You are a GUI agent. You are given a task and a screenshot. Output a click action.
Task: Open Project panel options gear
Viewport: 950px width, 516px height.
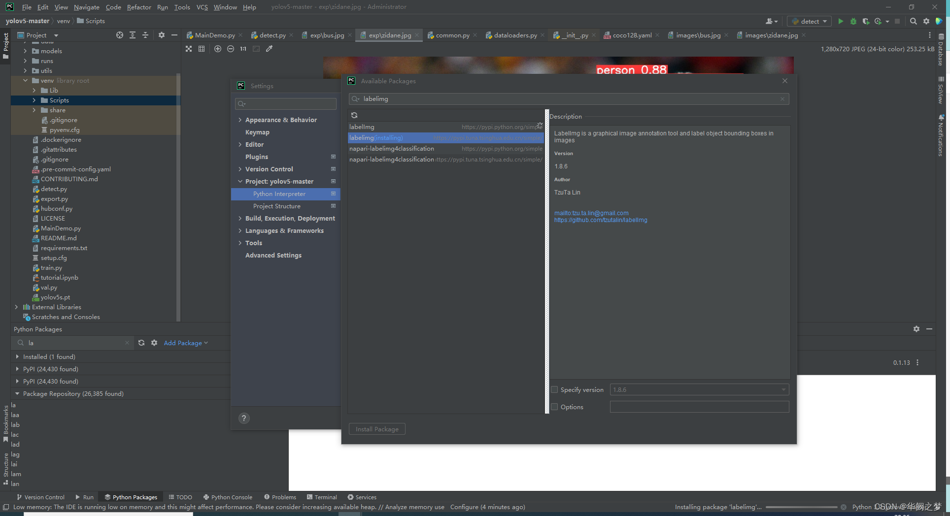pyautogui.click(x=162, y=35)
